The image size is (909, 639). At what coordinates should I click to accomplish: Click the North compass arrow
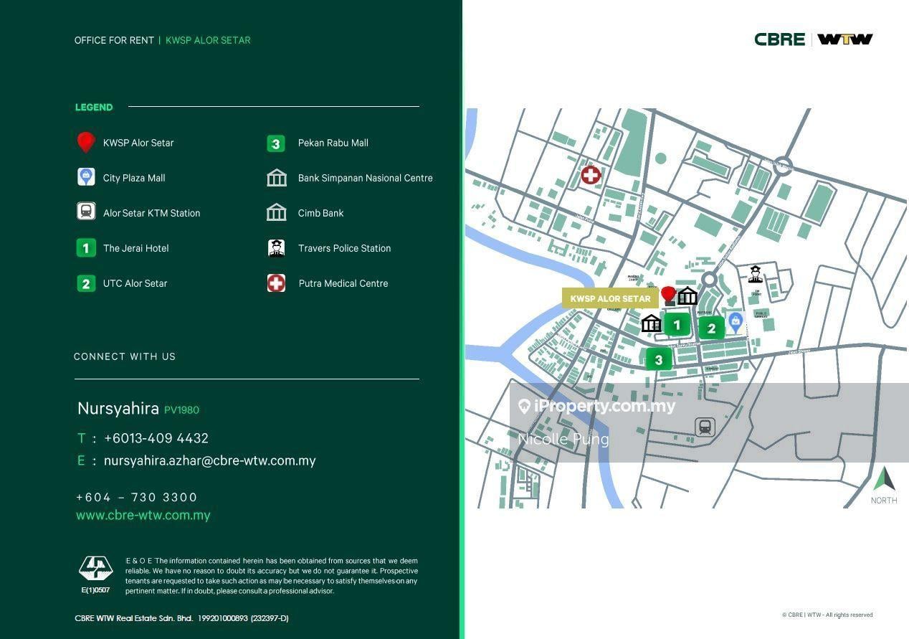(x=884, y=478)
